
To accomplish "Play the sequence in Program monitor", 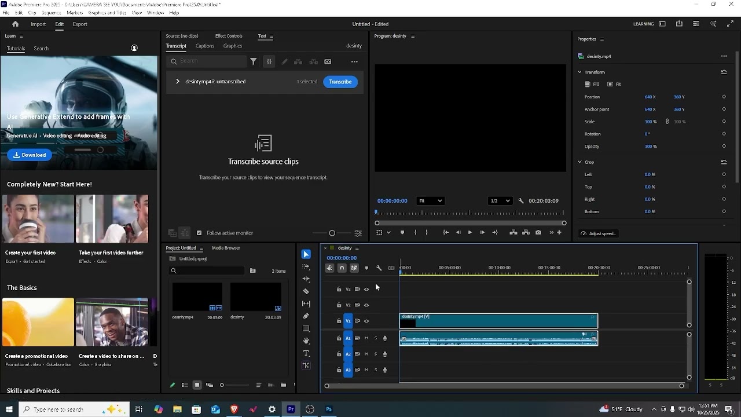I will [x=469, y=232].
